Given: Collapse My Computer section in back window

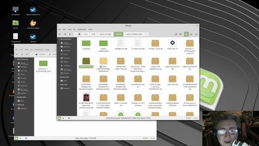Looking at the screenshot, I should [x=16, y=59].
